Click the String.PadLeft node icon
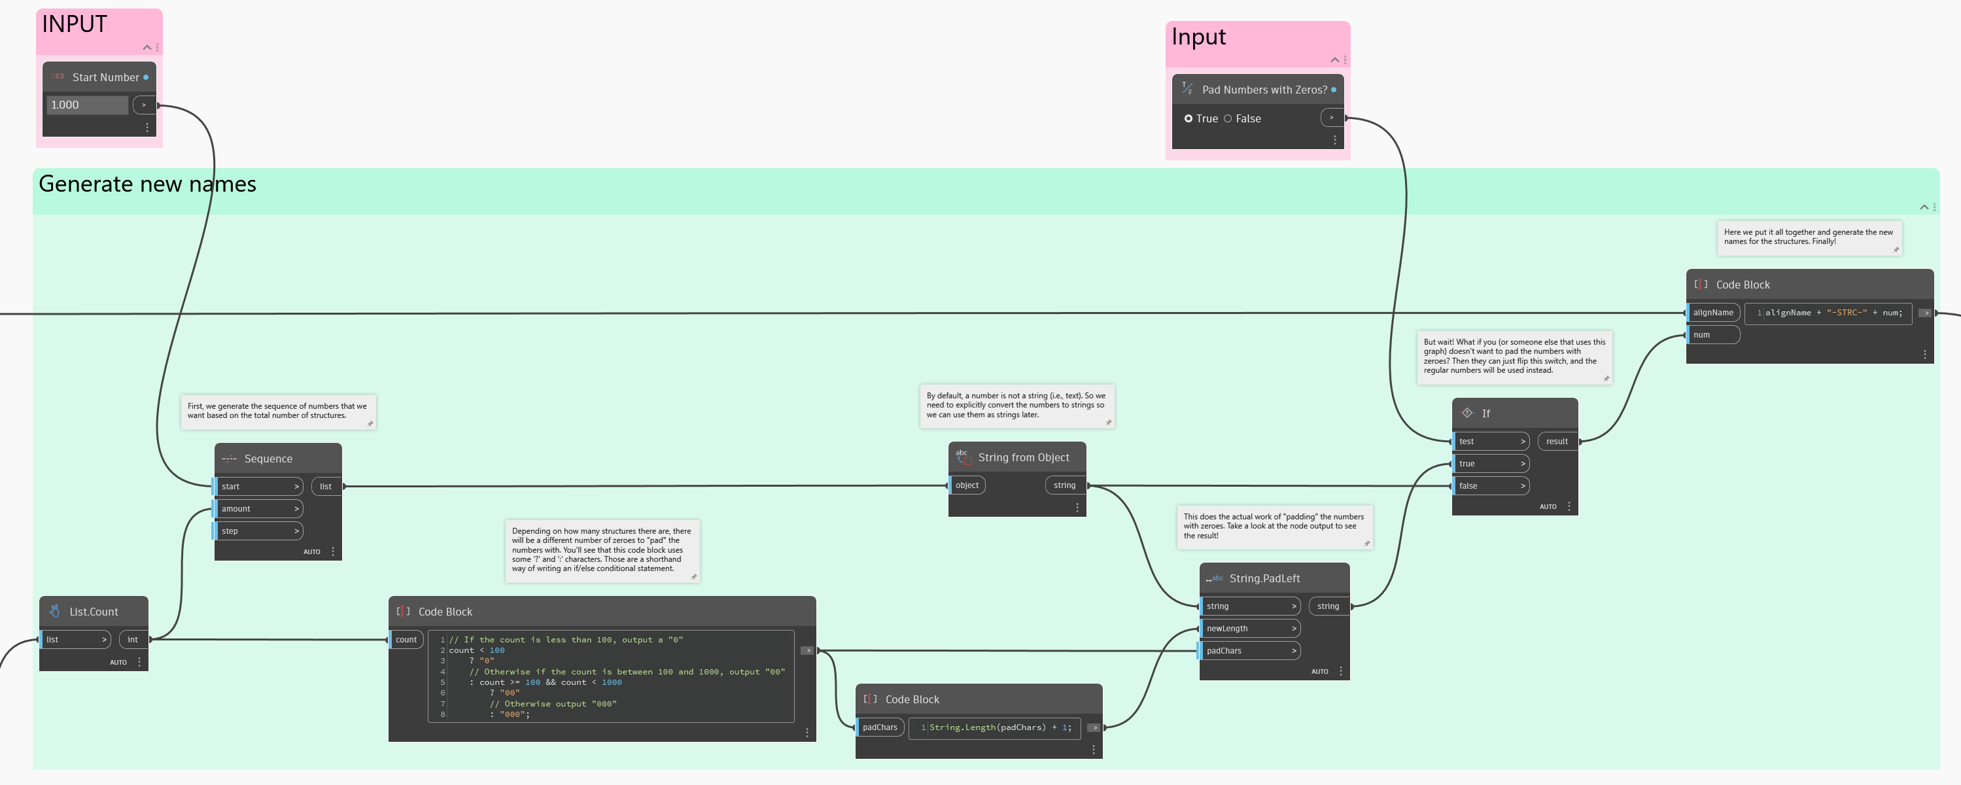This screenshot has width=1961, height=785. 1214,579
